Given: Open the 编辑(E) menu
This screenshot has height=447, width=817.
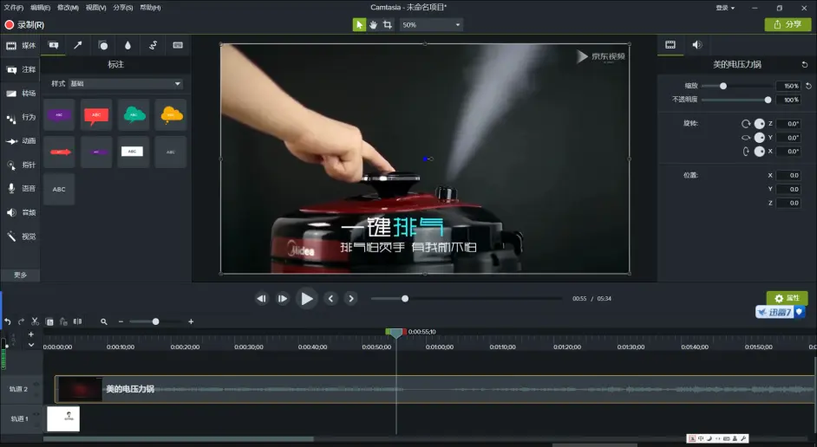Looking at the screenshot, I should pyautogui.click(x=41, y=7).
